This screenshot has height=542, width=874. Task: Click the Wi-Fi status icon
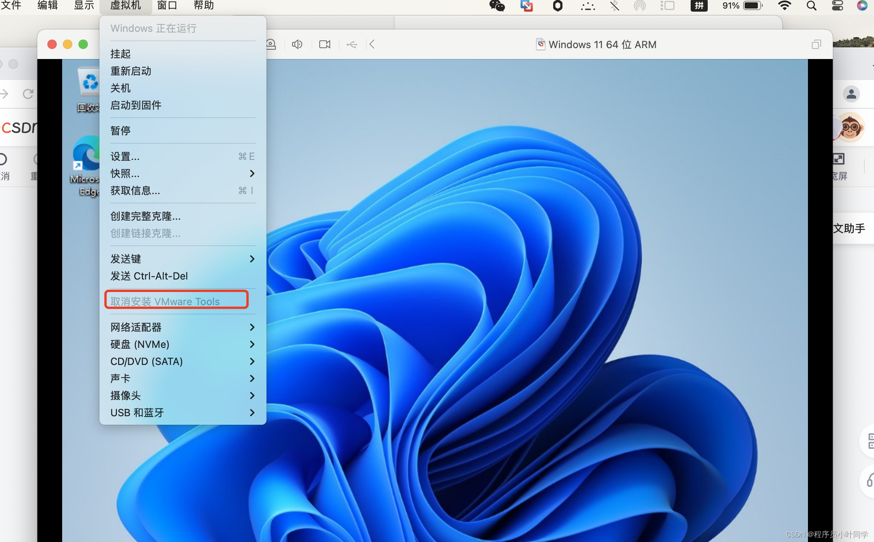785,6
